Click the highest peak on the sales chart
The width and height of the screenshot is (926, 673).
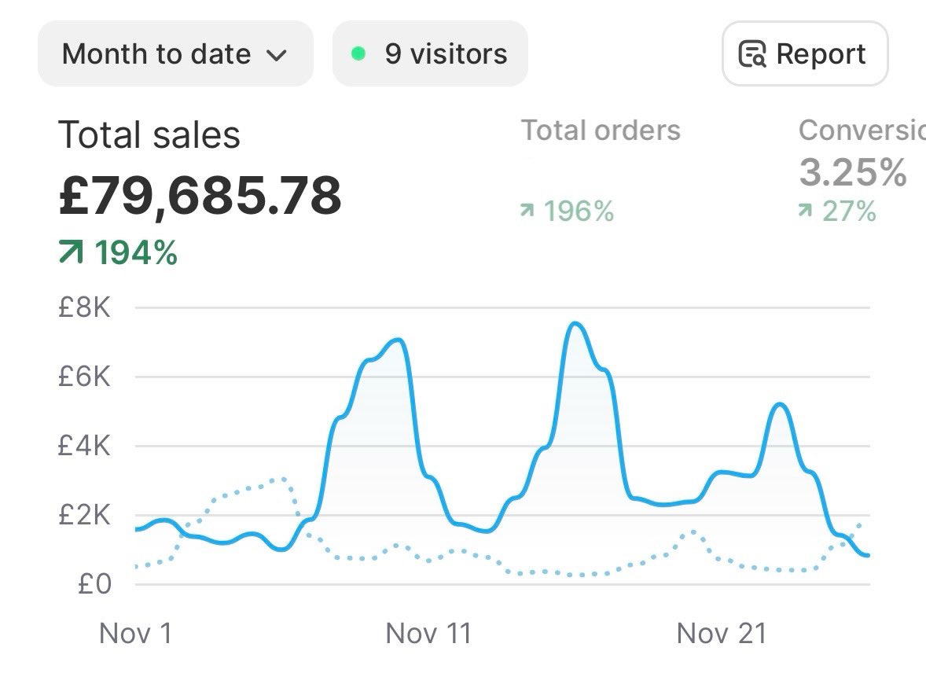[x=576, y=324]
